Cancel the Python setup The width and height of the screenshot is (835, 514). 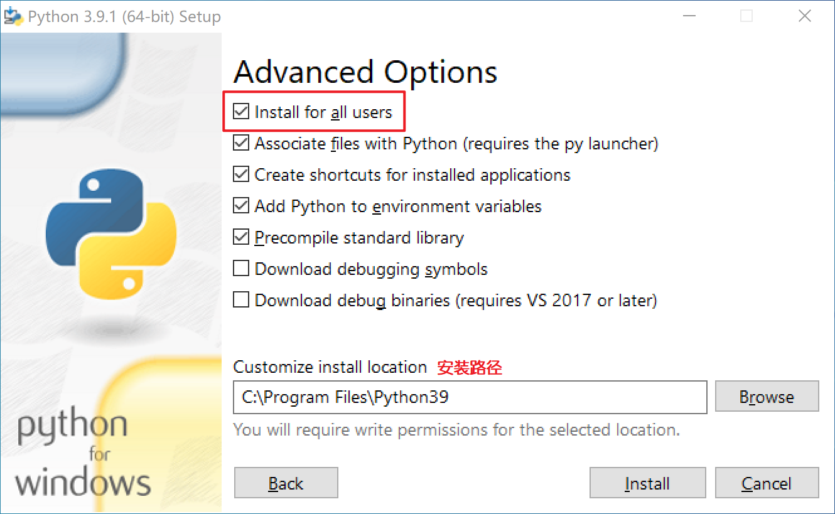(x=767, y=483)
